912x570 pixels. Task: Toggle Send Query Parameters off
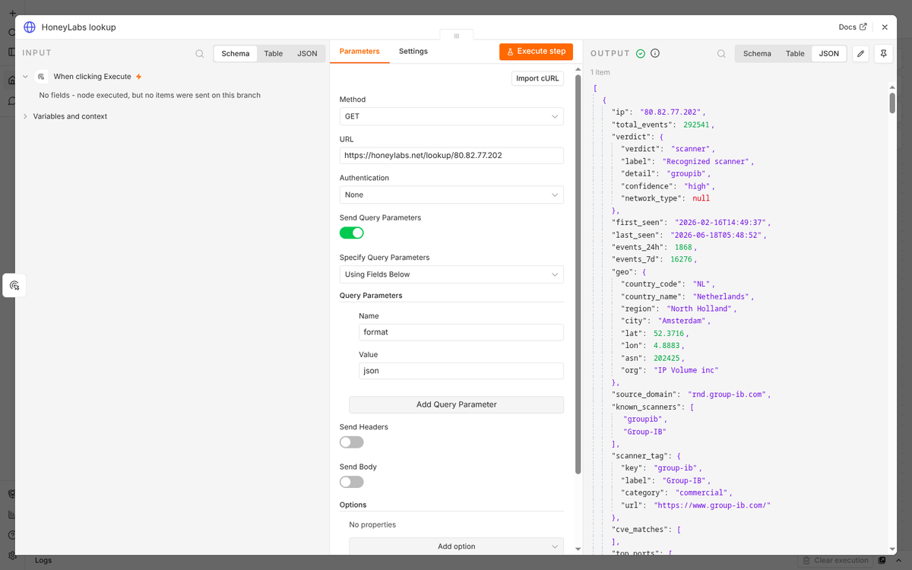(x=352, y=233)
